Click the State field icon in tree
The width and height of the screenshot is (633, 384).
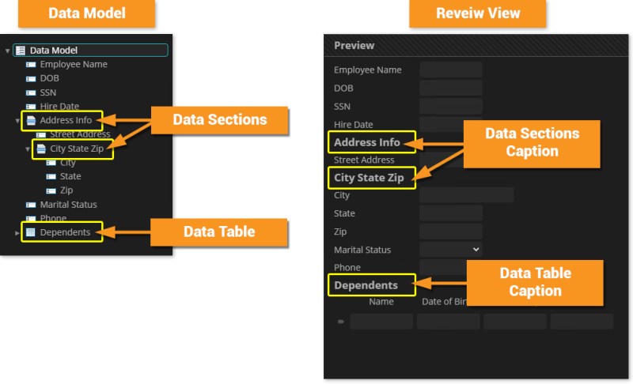pos(51,176)
